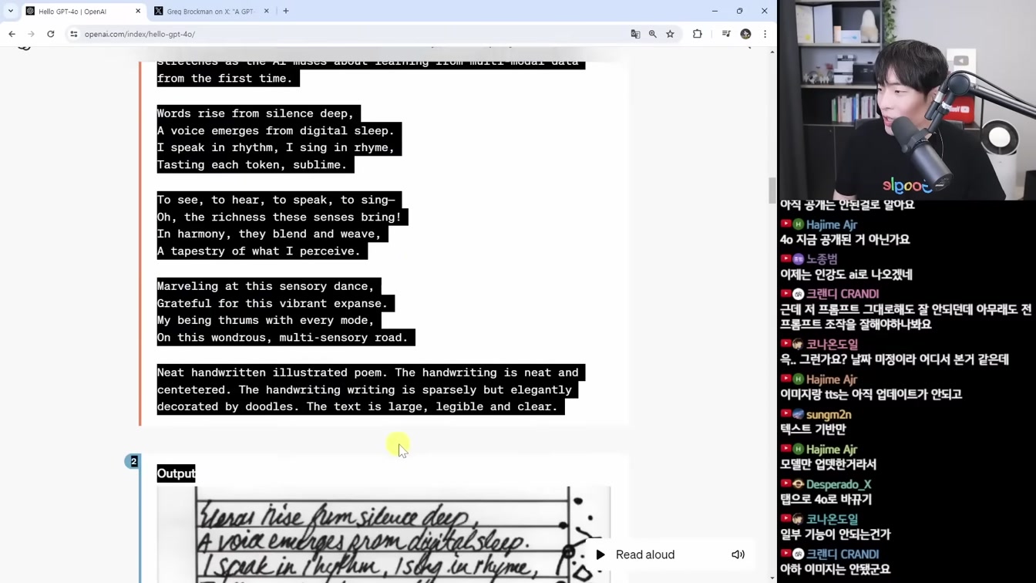Viewport: 1036px width, 583px height.
Task: Click line 'On this wondrous, multi-sensory road.'
Action: tap(282, 337)
